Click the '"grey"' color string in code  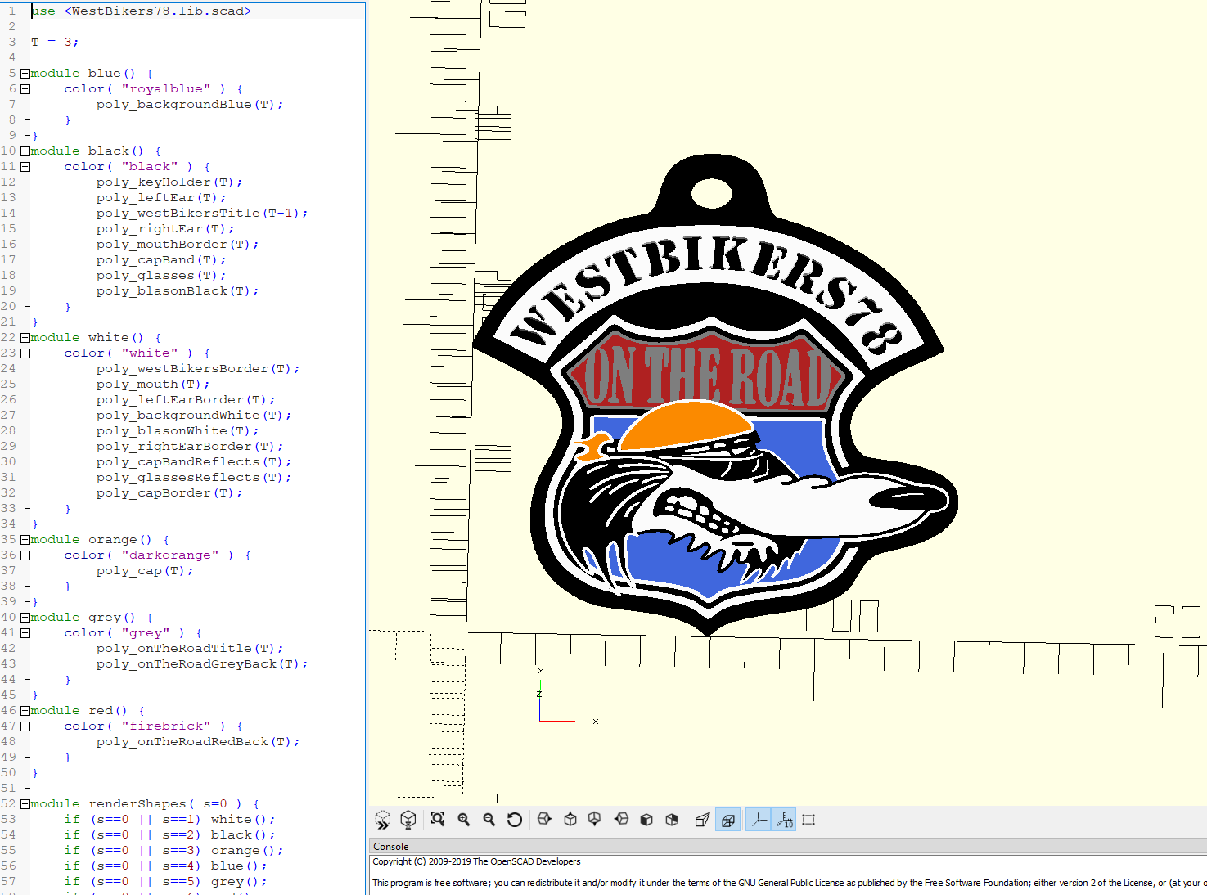[x=146, y=632]
